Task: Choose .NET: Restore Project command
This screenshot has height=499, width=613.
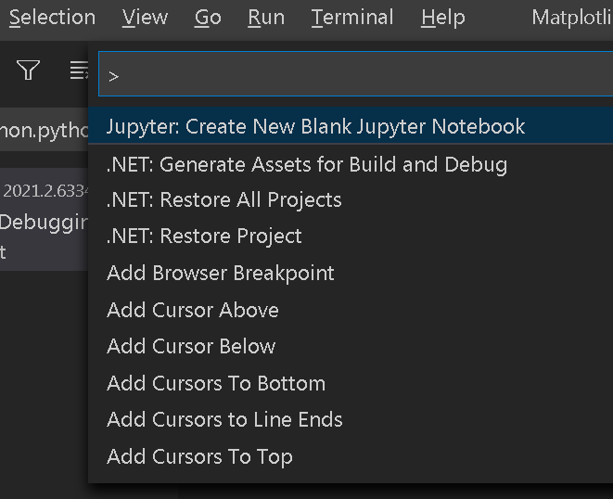Action: point(351,236)
